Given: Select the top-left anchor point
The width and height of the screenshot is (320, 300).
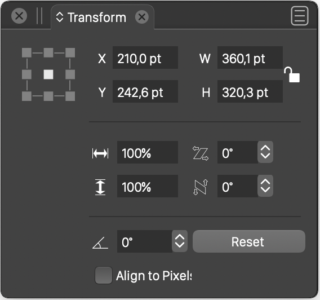Looking at the screenshot, I should pyautogui.click(x=26, y=52).
